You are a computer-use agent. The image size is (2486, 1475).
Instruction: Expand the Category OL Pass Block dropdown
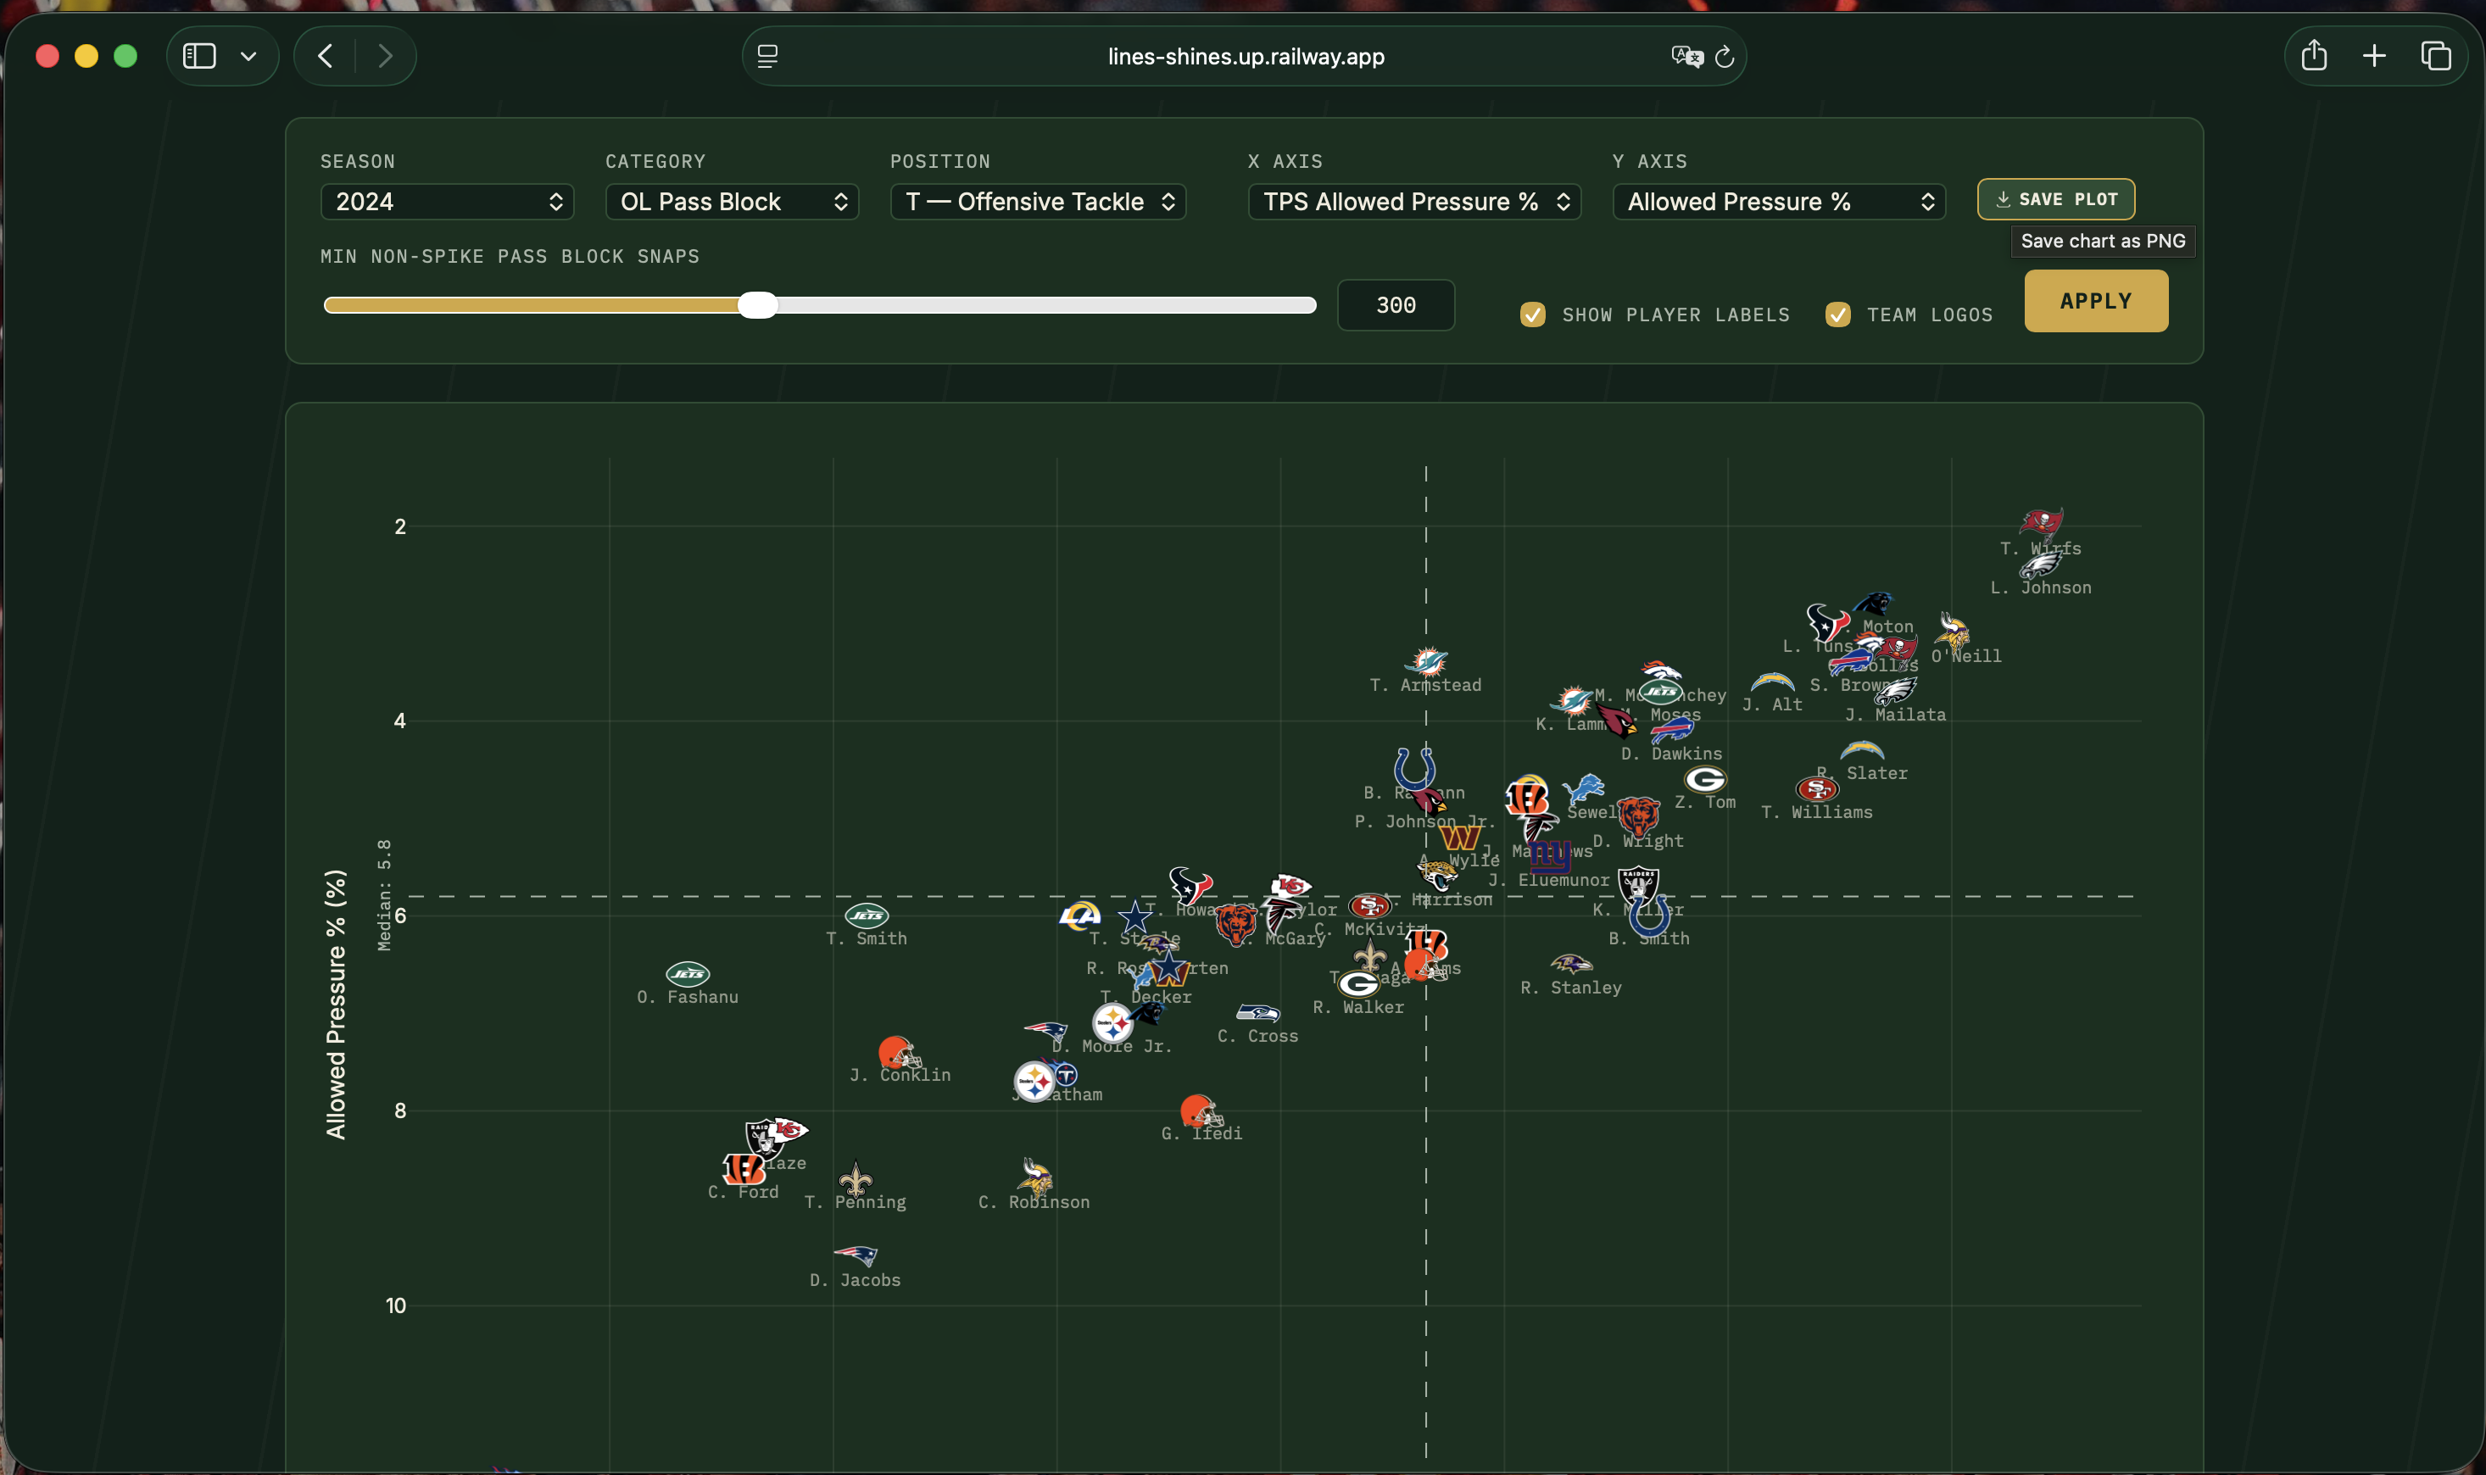click(732, 202)
